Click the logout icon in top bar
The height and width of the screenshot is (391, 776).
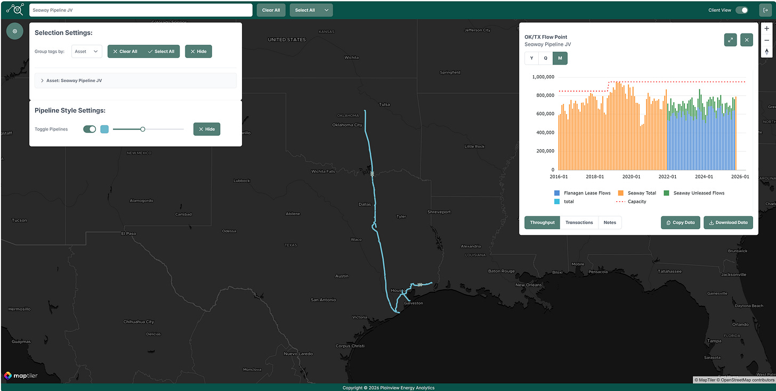pyautogui.click(x=765, y=10)
